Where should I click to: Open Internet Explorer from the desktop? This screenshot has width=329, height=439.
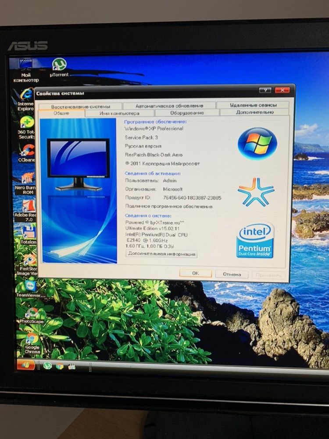pos(26,100)
